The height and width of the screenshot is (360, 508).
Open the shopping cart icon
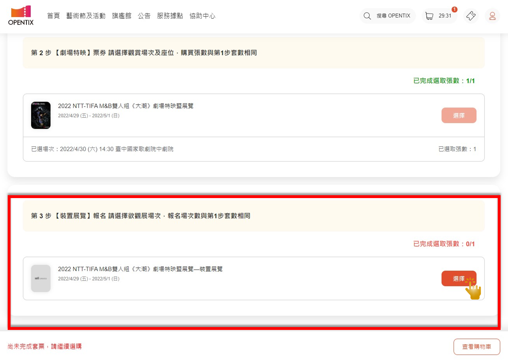429,16
